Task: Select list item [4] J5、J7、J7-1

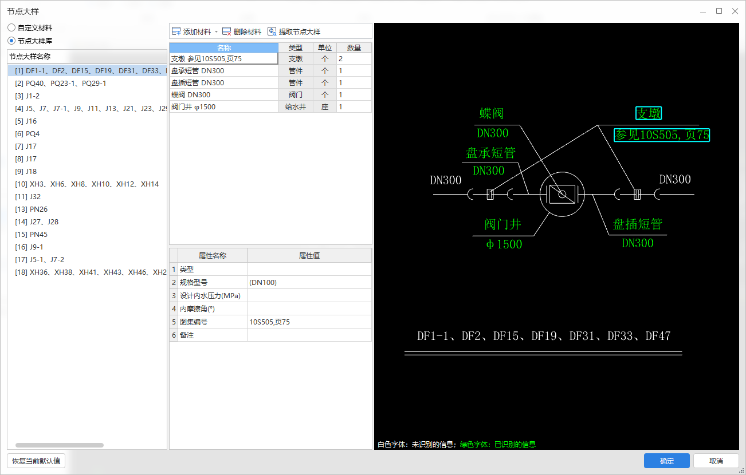Action: [87, 108]
